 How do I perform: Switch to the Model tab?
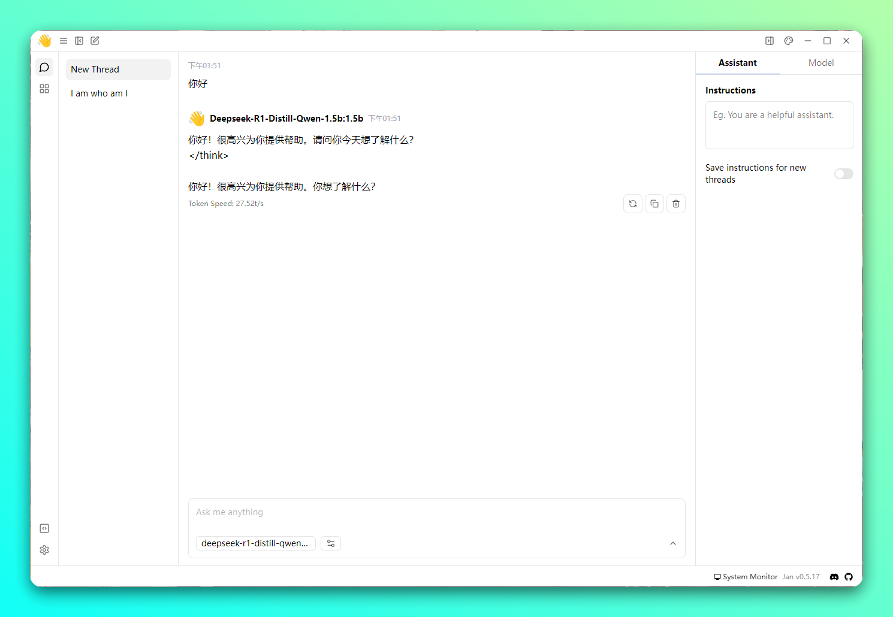[x=821, y=63]
